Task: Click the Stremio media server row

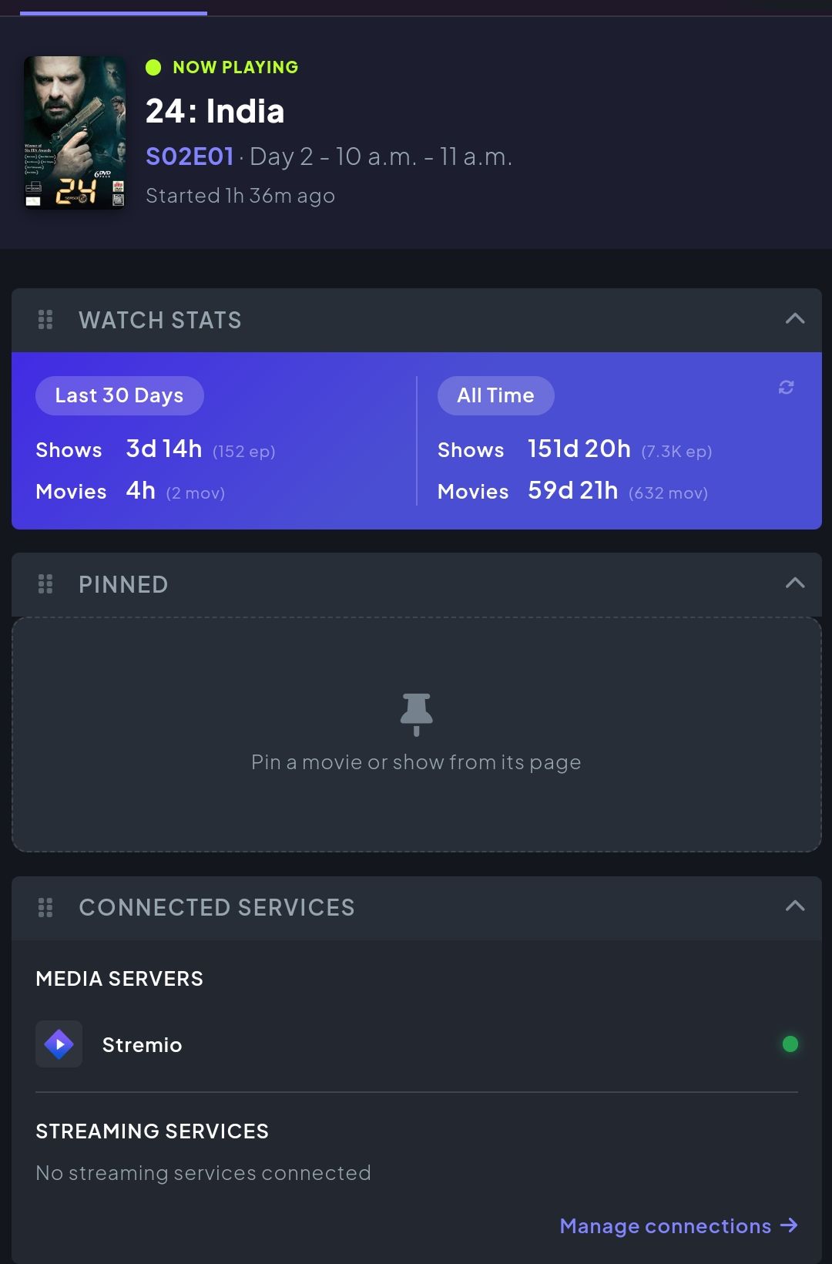Action: [416, 1044]
